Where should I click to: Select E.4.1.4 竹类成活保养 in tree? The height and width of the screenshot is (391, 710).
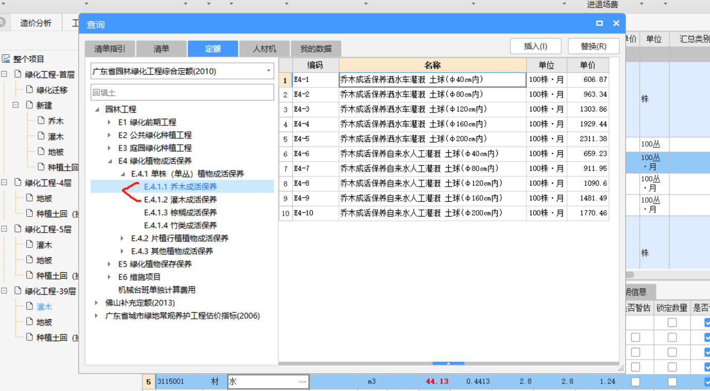click(x=180, y=225)
